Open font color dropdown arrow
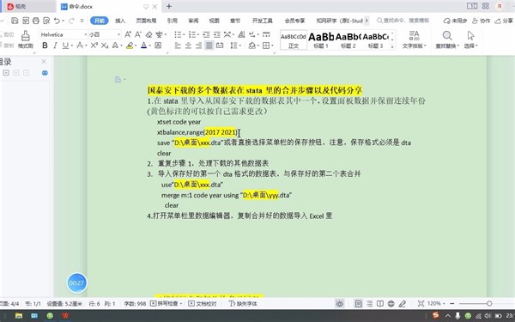Screen dimensions: 515x322 pos(149,46)
